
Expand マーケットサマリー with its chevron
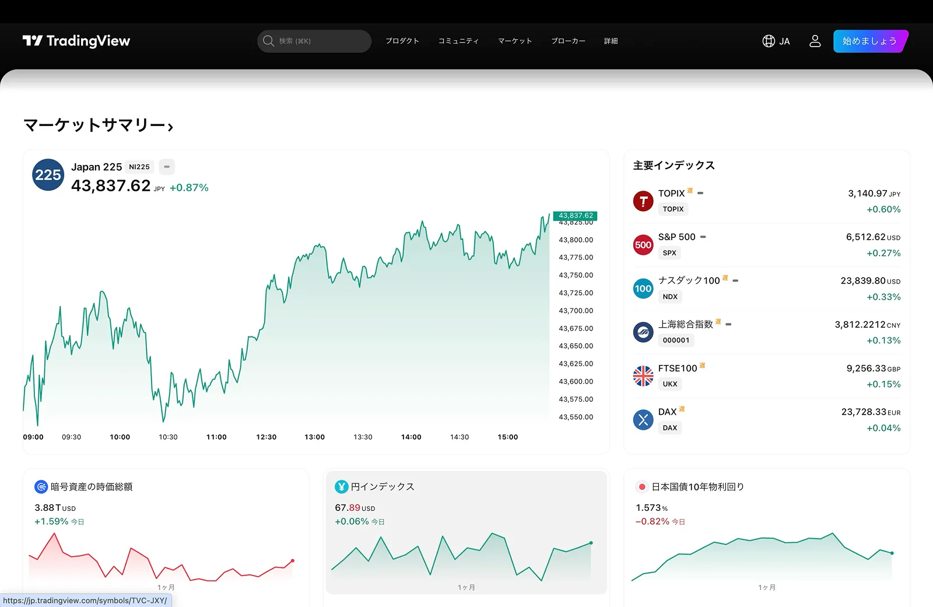pos(171,126)
